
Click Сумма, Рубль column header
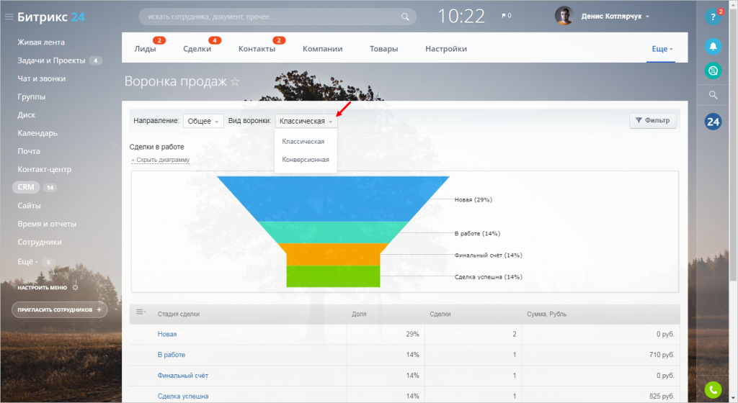point(546,314)
